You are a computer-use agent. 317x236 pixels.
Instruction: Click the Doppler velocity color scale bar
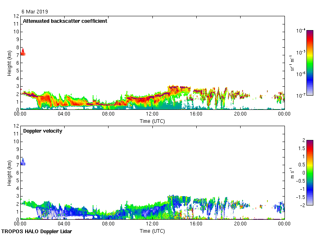(310, 172)
